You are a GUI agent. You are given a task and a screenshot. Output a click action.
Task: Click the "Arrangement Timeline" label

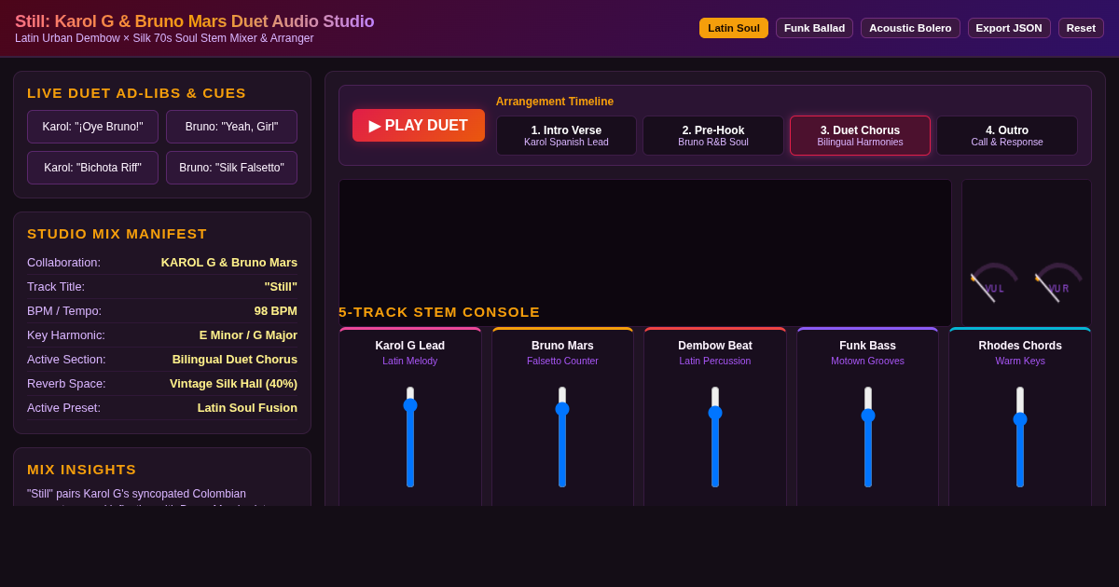tap(555, 102)
